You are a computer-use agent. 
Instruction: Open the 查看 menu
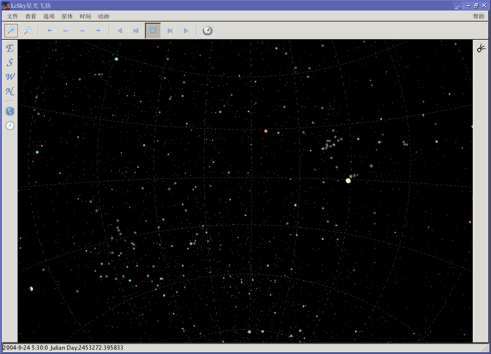pyautogui.click(x=31, y=16)
